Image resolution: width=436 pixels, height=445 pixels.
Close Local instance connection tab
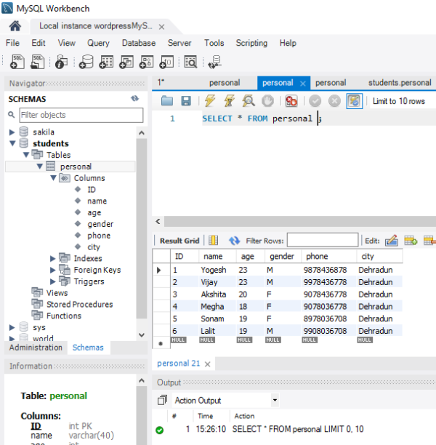pyautogui.click(x=162, y=27)
